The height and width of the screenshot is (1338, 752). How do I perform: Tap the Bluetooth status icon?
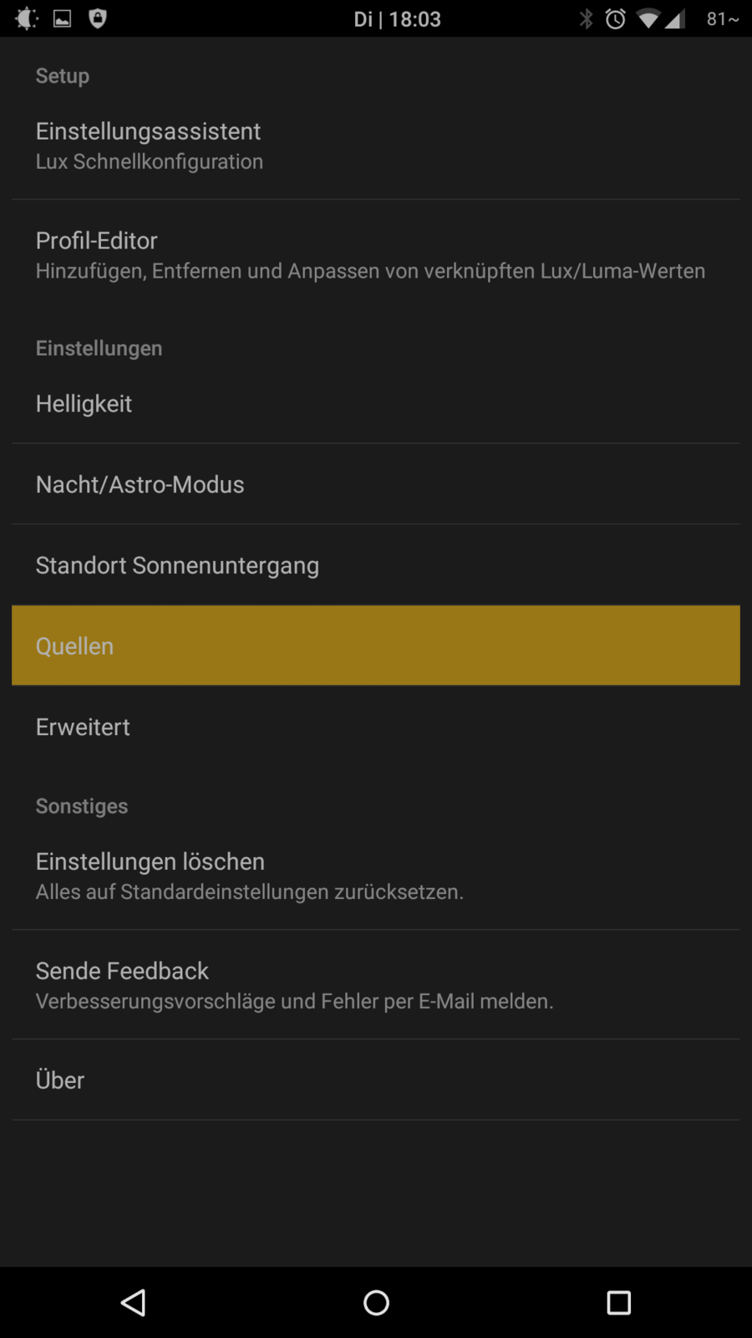pos(587,18)
